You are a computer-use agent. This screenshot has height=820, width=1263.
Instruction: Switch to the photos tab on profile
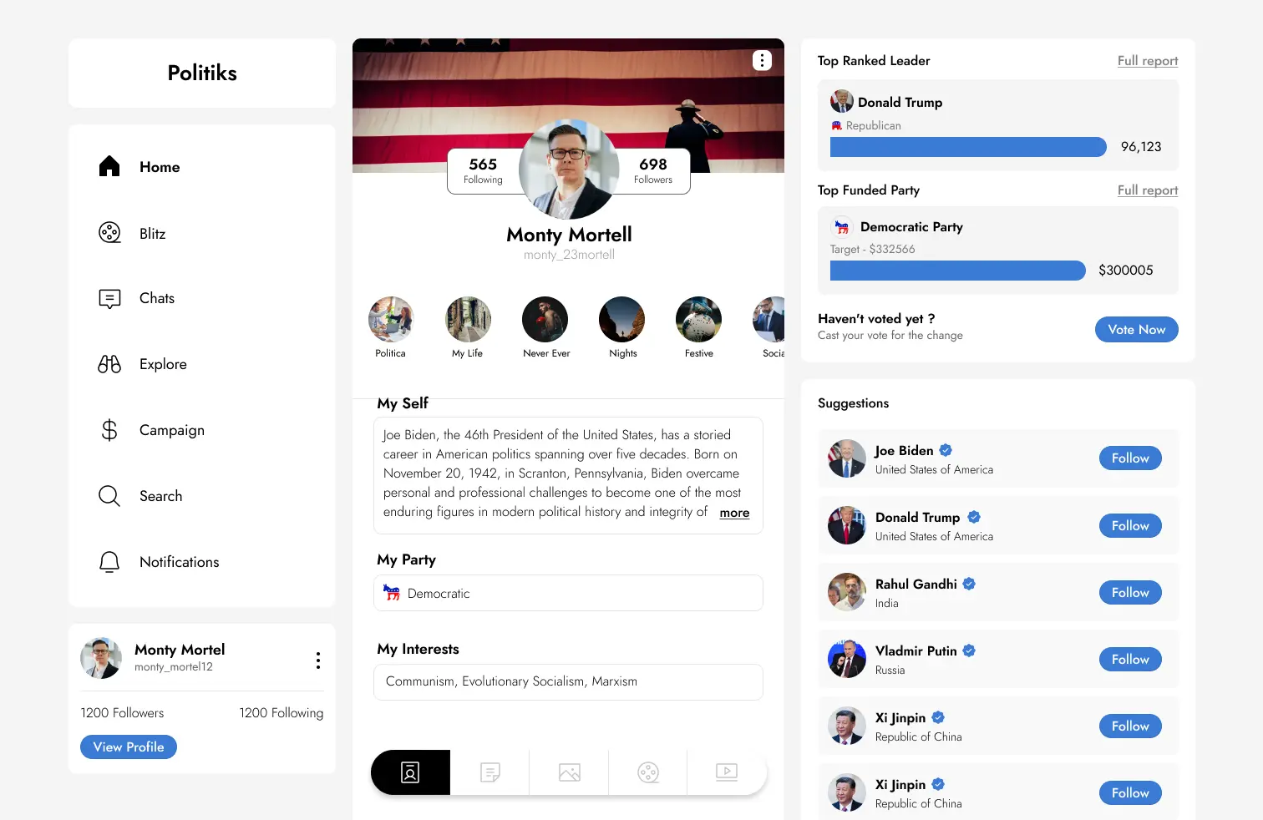click(569, 772)
